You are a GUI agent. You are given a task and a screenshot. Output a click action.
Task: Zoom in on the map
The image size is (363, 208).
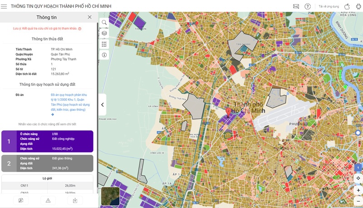(358, 190)
